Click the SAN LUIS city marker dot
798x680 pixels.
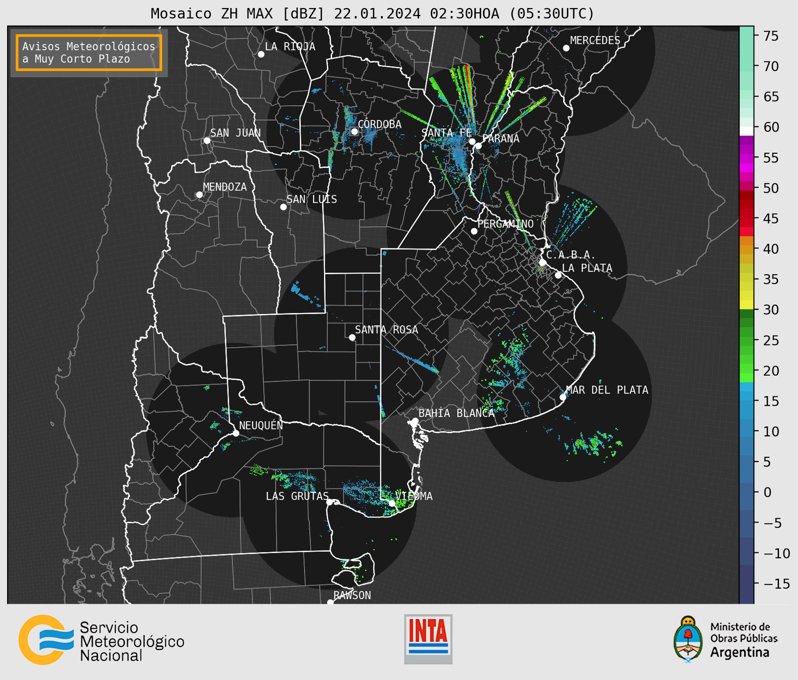pyautogui.click(x=283, y=207)
